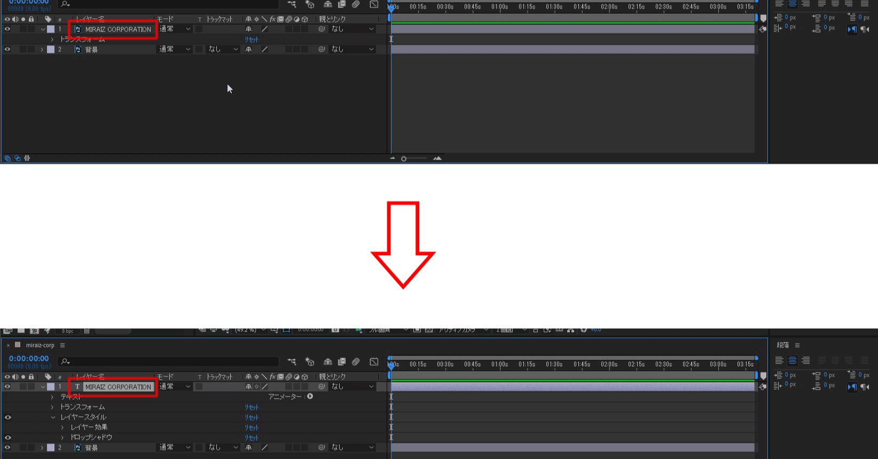Open the miraiz-corp panel menu

pos(62,345)
